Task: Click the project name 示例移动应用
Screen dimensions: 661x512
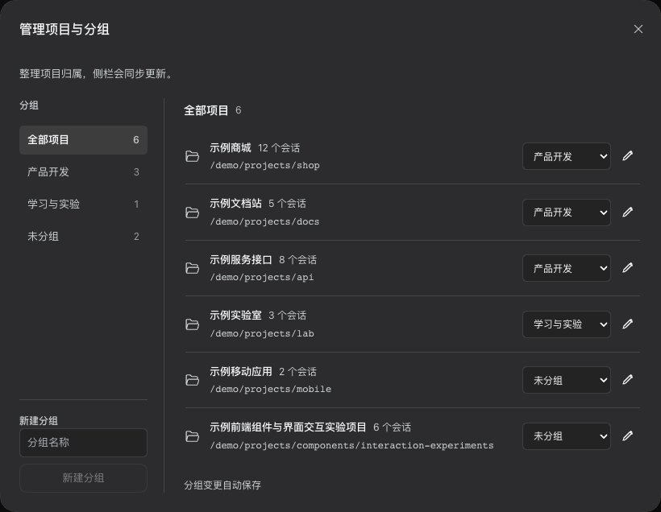Action: (241, 371)
